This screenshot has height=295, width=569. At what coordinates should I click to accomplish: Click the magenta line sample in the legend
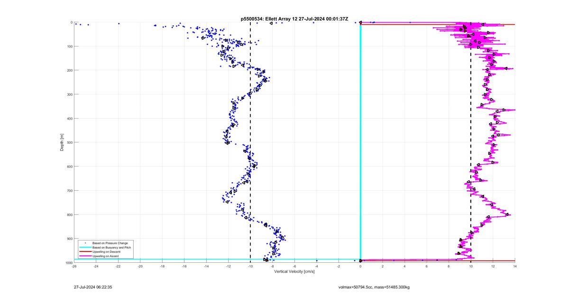tap(85, 256)
